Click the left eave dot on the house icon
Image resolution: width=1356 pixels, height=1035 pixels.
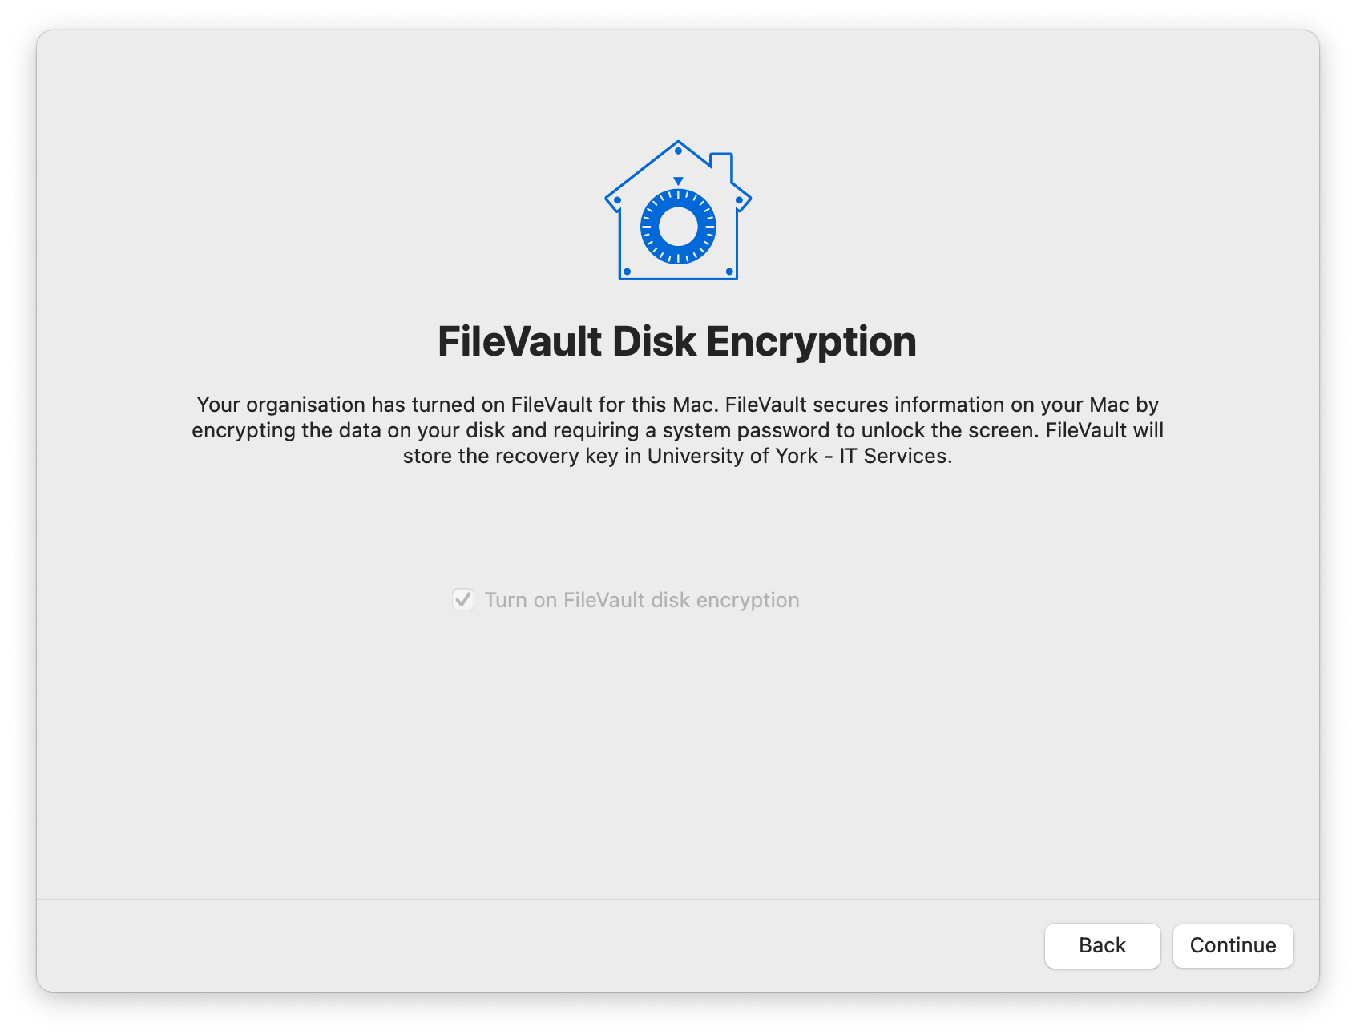(x=617, y=199)
